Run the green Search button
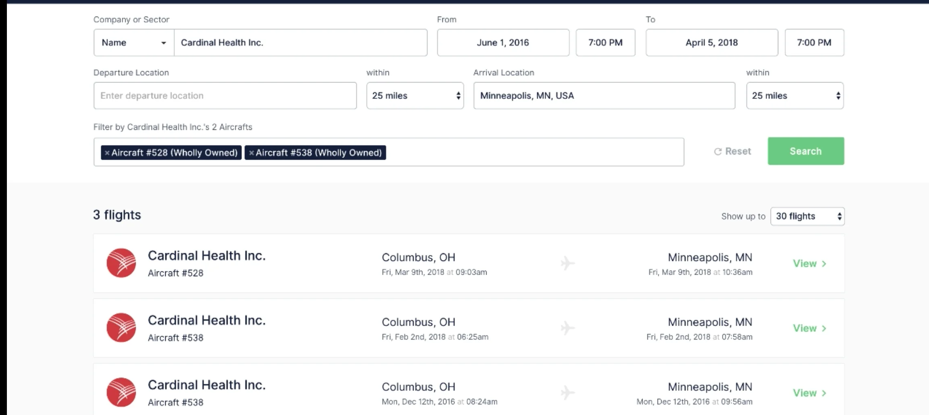The image size is (929, 415). coord(806,151)
